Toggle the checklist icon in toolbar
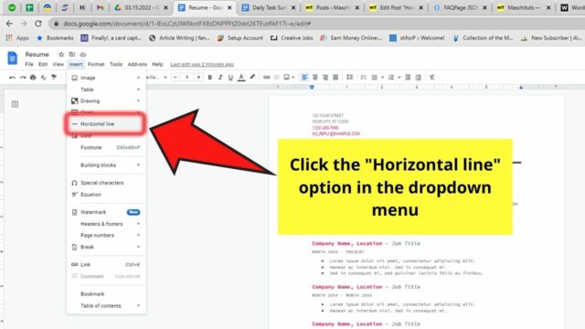The height and width of the screenshot is (329, 585). [x=364, y=77]
